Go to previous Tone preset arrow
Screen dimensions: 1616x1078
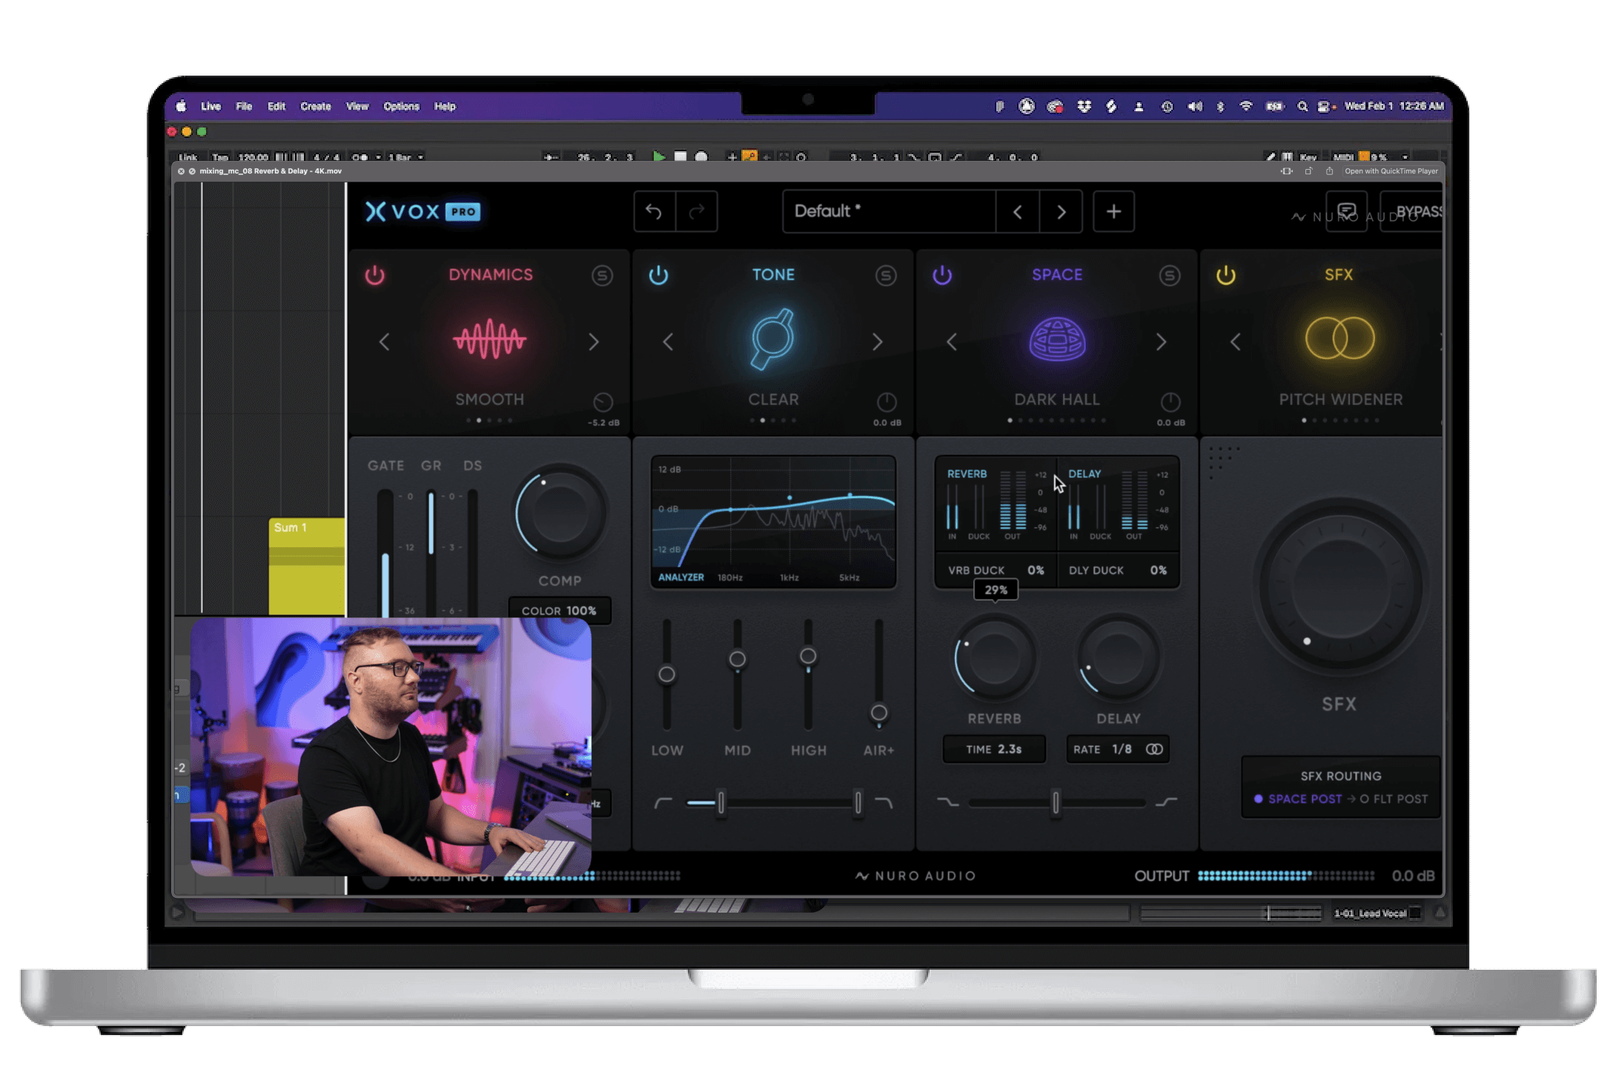(668, 342)
